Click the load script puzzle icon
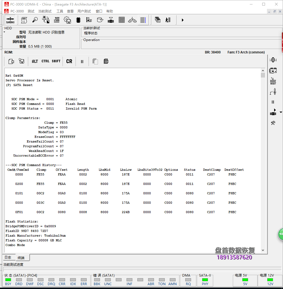Viewport: 283px width, 289px height. click(x=11, y=61)
